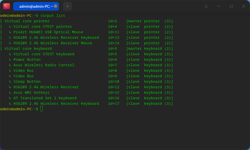The height and width of the screenshot is (150, 250).
Task: Click the 'id=16' value
Action: [114, 98]
